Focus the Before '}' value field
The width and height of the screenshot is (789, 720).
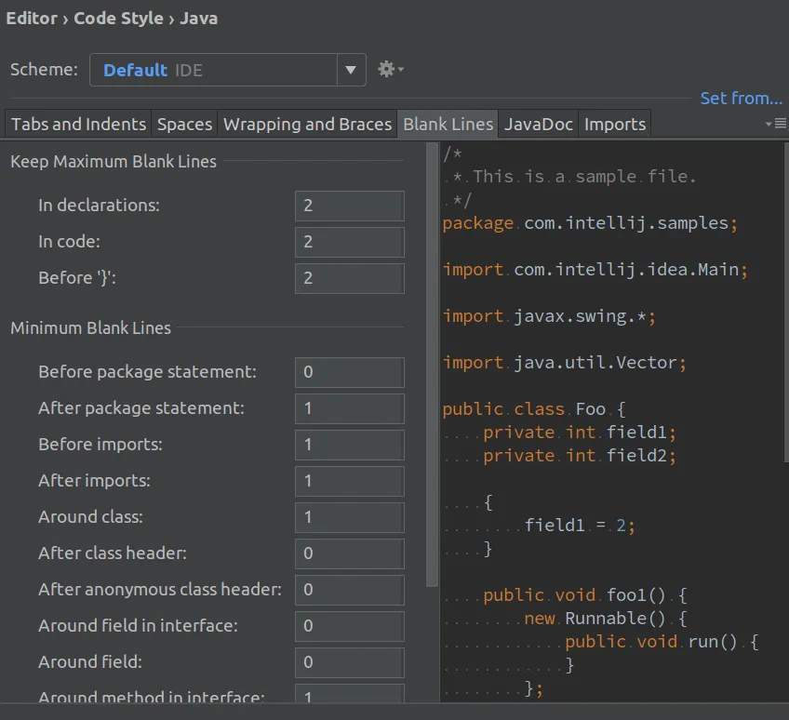[x=349, y=278]
